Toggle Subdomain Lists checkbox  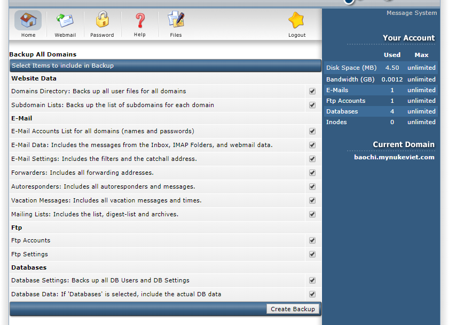[312, 105]
